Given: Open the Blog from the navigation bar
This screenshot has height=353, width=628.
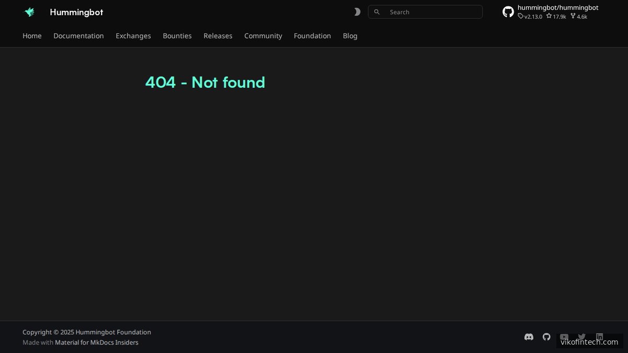Looking at the screenshot, I should click(350, 36).
